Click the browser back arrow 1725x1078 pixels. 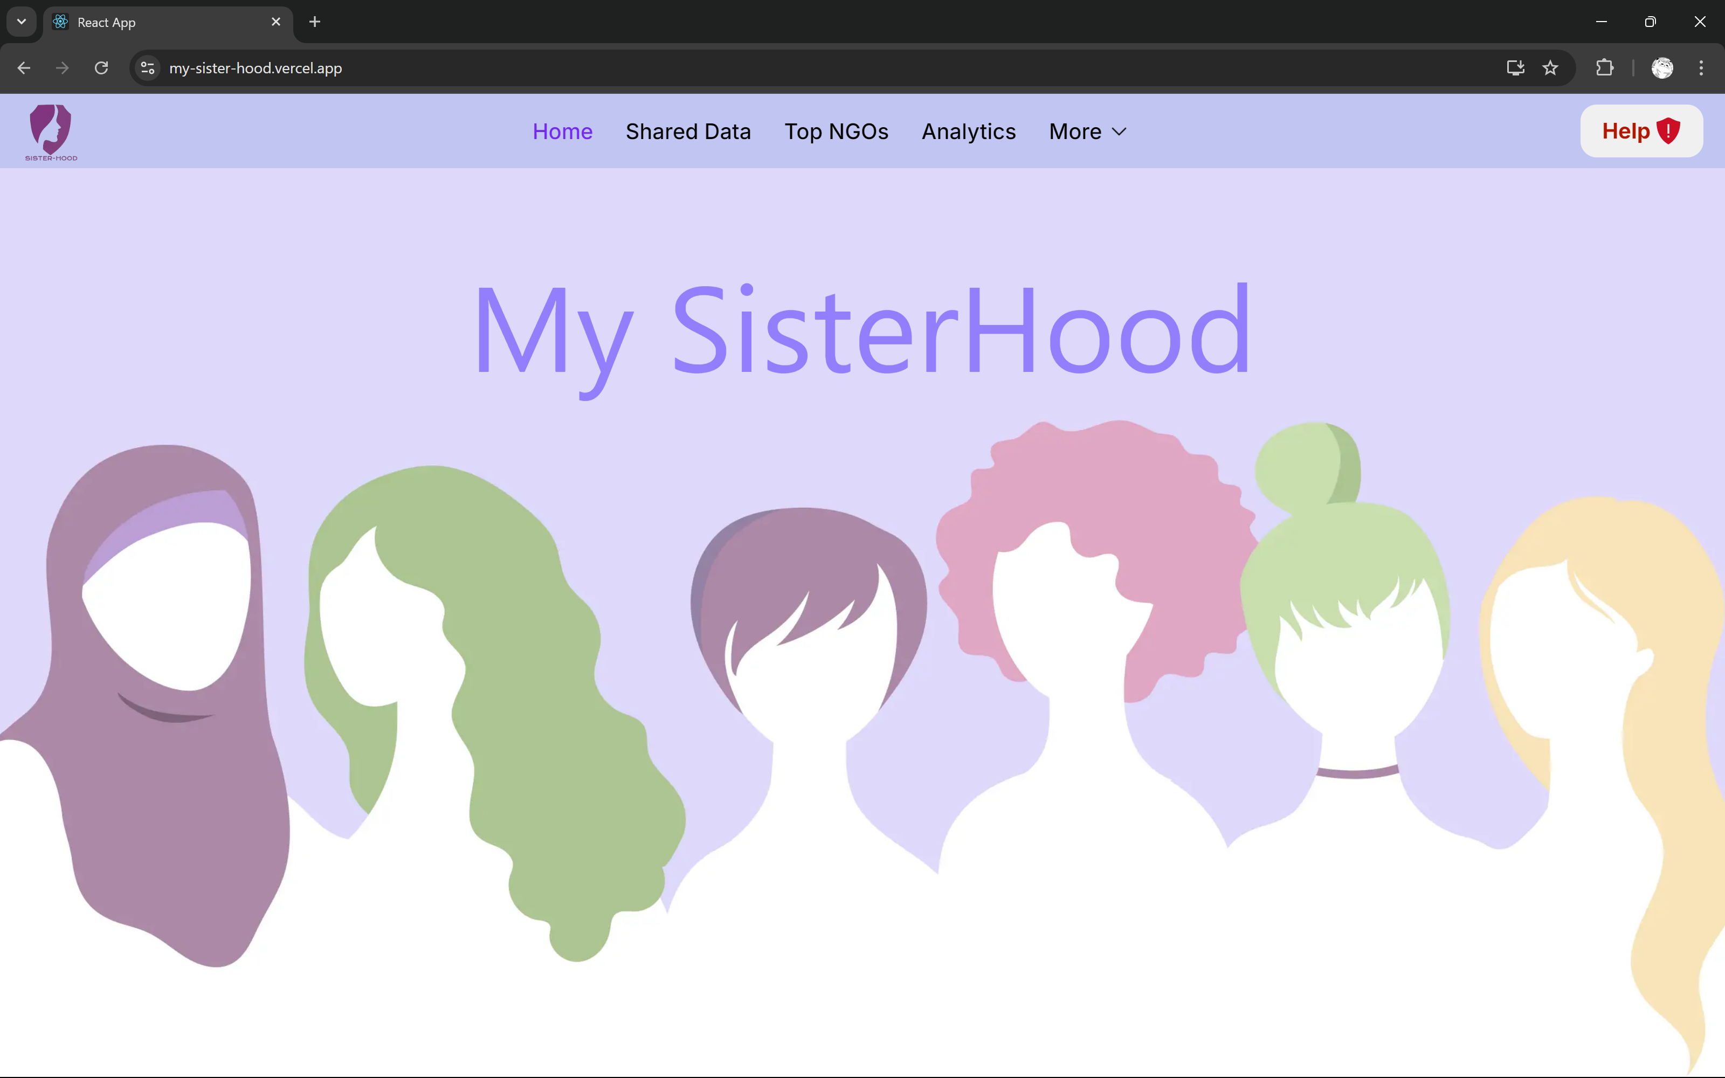click(24, 68)
